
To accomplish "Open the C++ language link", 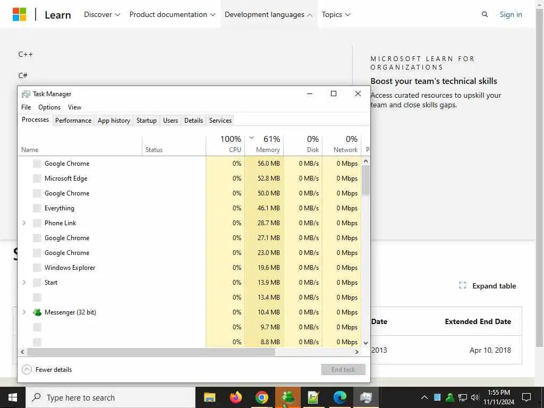I will (x=25, y=55).
